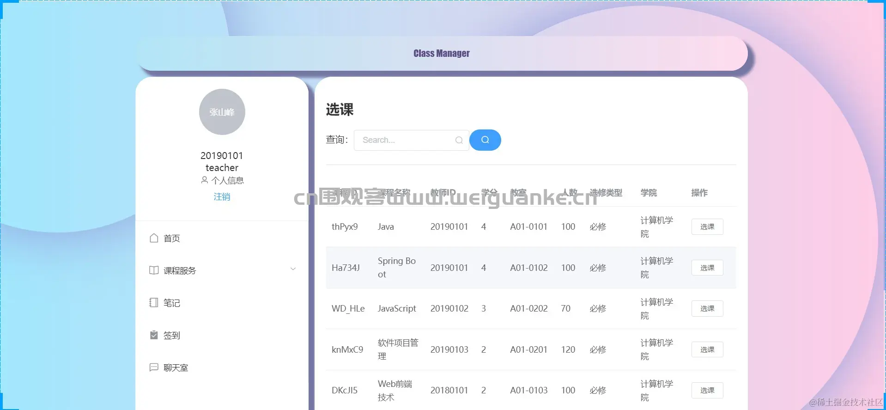Click the 签到 check-in icon
This screenshot has height=410, width=886.
click(x=154, y=335)
